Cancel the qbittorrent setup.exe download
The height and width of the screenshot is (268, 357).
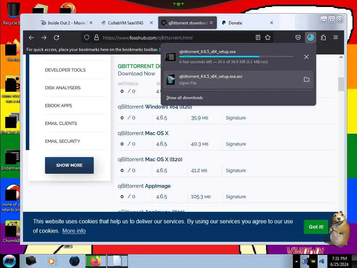click(x=306, y=57)
